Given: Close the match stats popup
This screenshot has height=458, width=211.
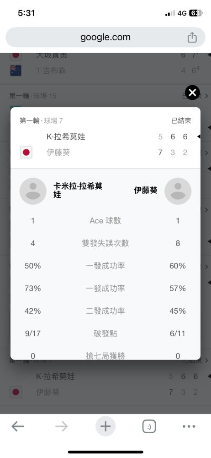Looking at the screenshot, I should pyautogui.click(x=192, y=93).
